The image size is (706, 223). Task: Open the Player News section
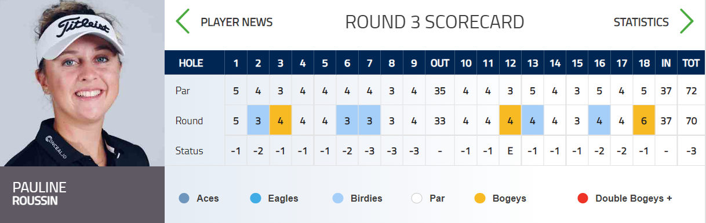coord(236,23)
